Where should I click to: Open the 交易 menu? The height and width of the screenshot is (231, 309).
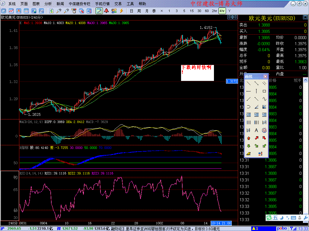pos(118,4)
